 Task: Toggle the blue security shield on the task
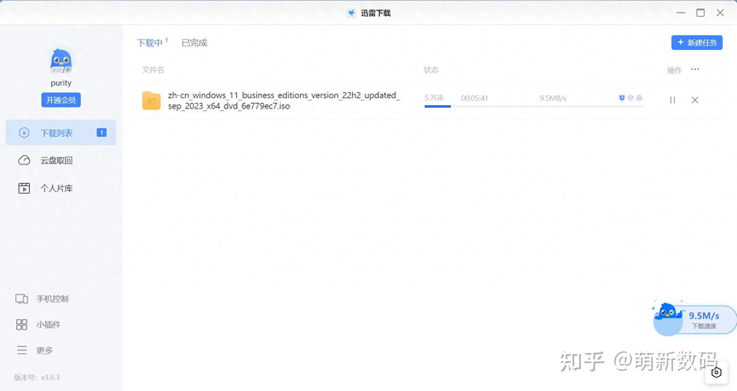[x=622, y=98]
